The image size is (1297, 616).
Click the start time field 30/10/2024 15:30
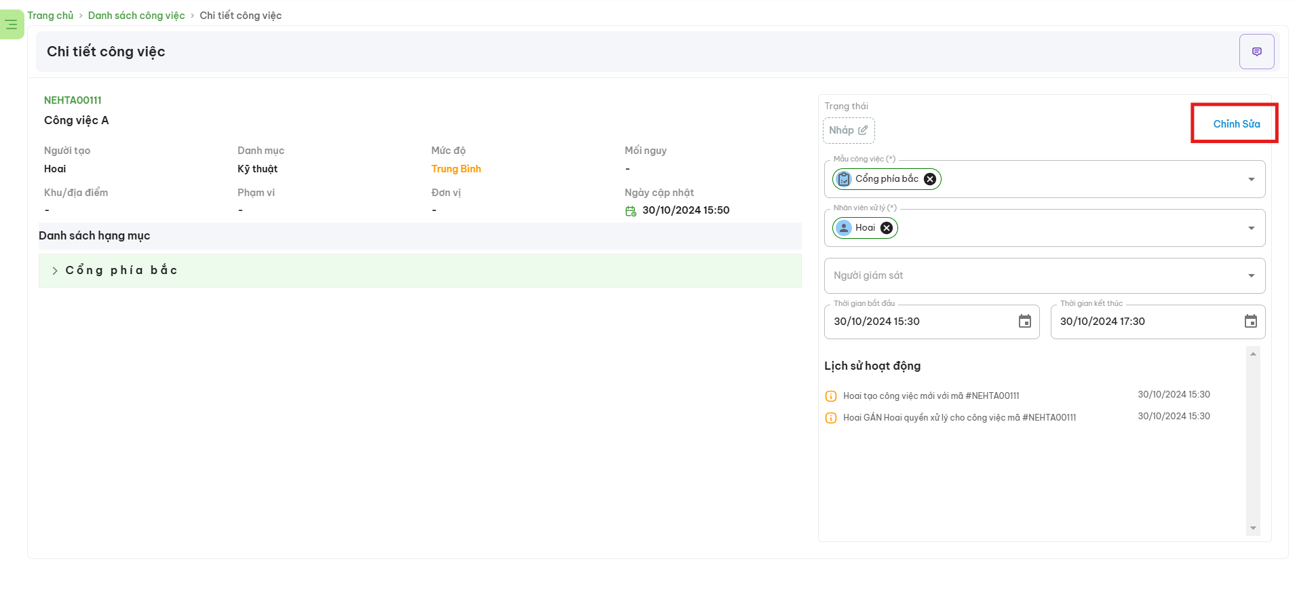(x=931, y=322)
